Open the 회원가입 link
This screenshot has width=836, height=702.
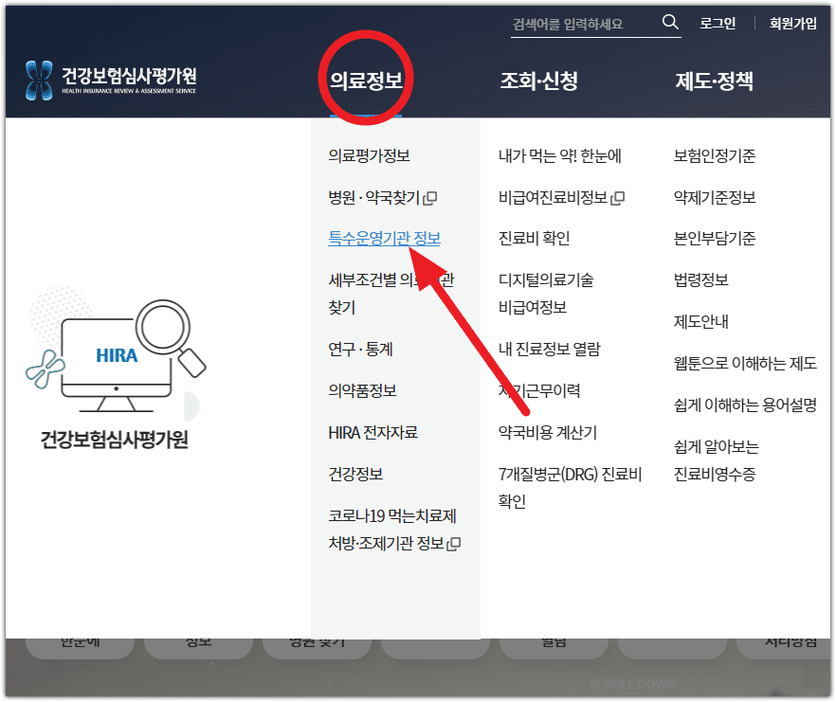[792, 24]
